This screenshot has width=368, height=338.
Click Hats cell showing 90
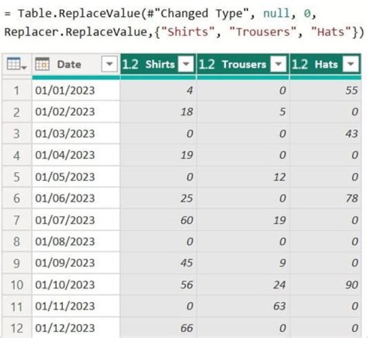pos(326,285)
